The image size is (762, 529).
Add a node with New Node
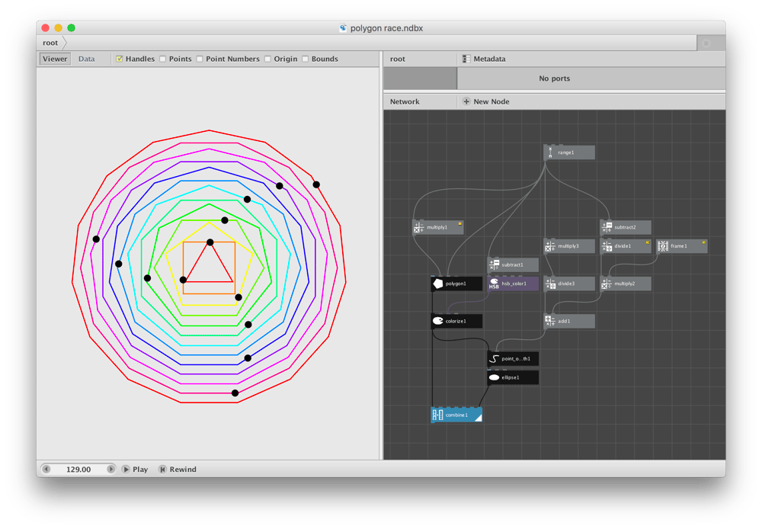tap(486, 101)
